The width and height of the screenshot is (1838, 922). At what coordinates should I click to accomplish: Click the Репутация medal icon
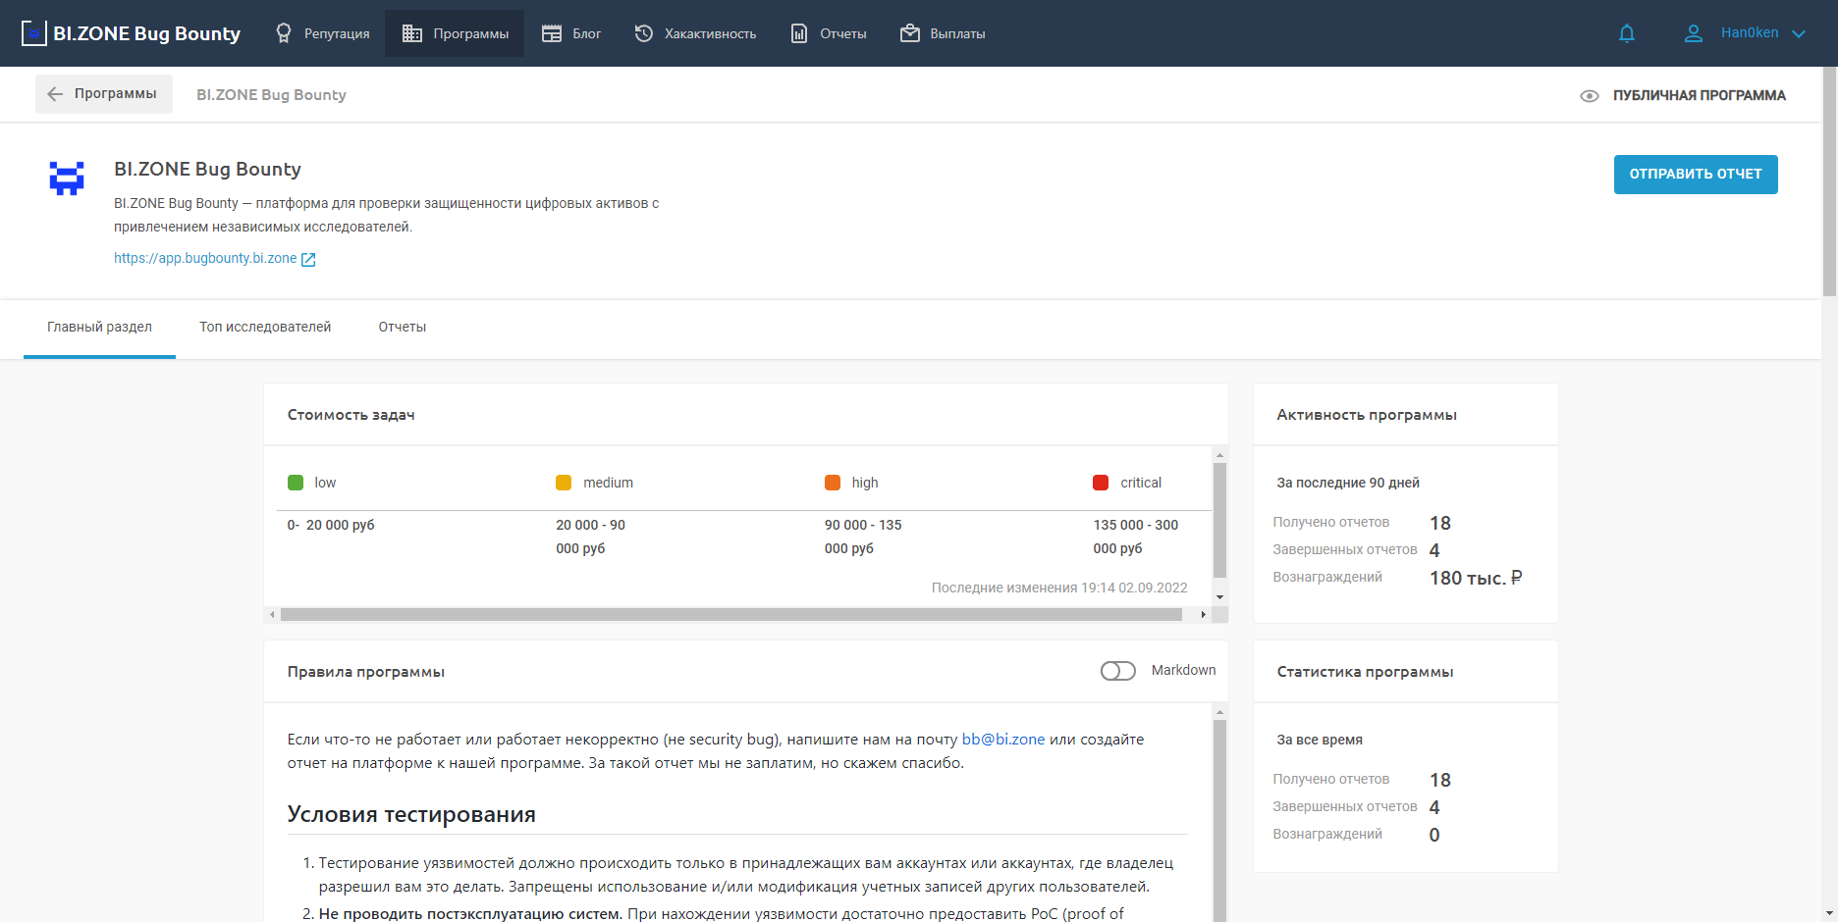click(x=284, y=33)
